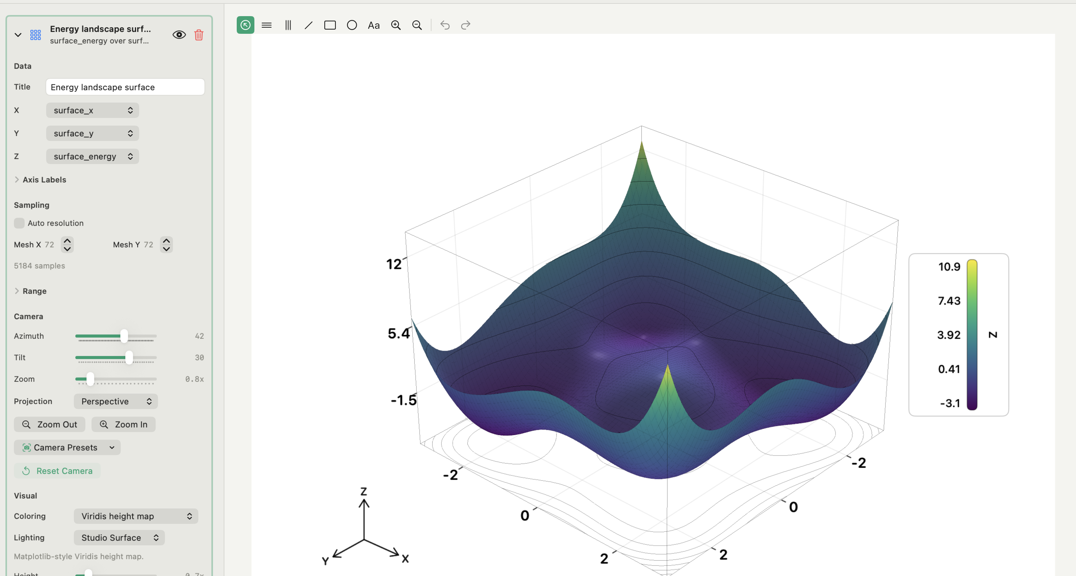Toggle visibility of Energy landscape surface
1076x576 pixels.
[x=179, y=35]
